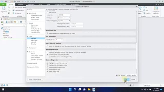Open the Grid spacing type Dynamic dropdown

[x=69, y=21]
